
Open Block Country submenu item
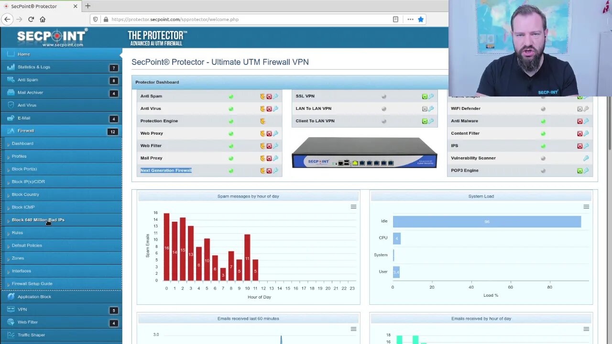pyautogui.click(x=61, y=194)
